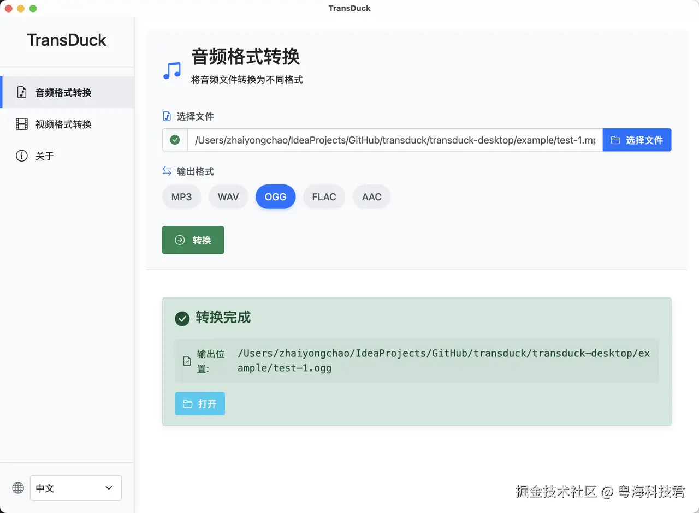Click the audio file icon in sidebar
Viewport: 699px width, 513px height.
coord(22,92)
